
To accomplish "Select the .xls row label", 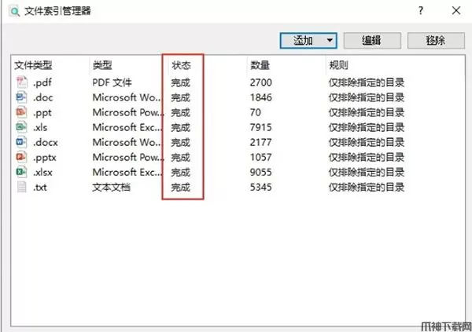I will click(x=40, y=127).
